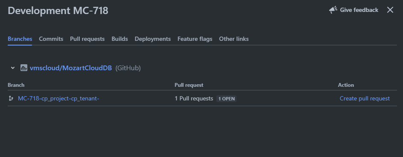Switch to the Commits tab
Screen dimensions: 403x157
[51, 39]
